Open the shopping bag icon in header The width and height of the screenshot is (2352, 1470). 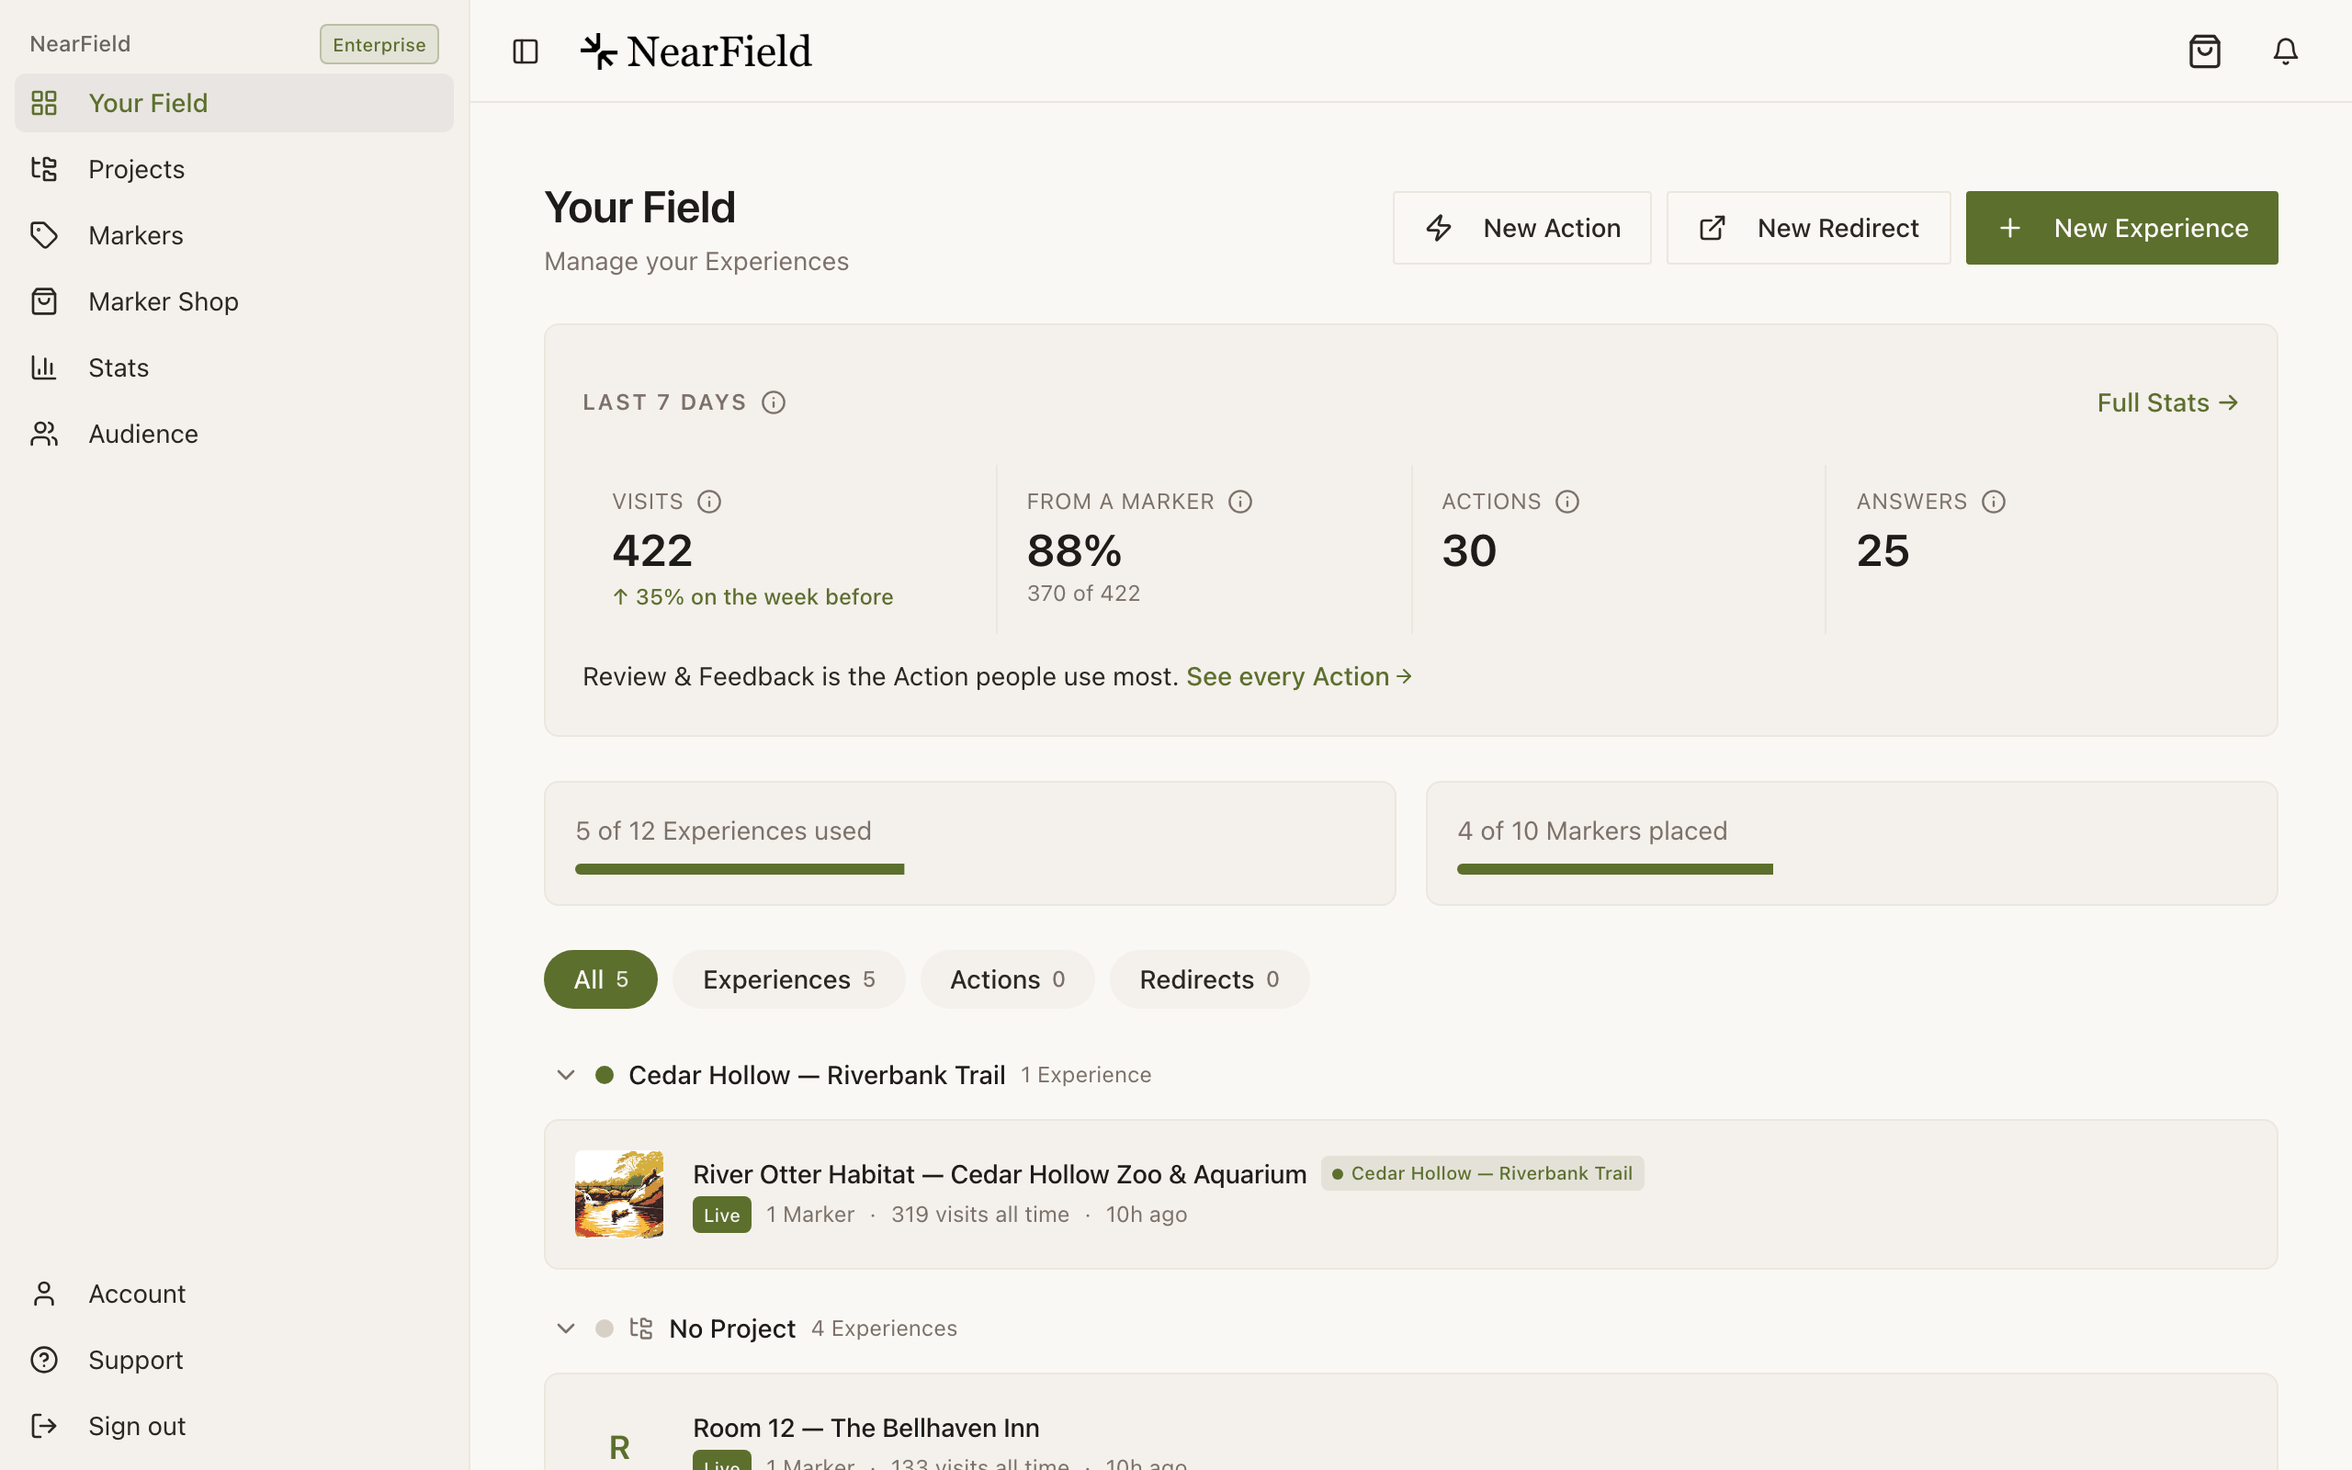pyautogui.click(x=2204, y=51)
